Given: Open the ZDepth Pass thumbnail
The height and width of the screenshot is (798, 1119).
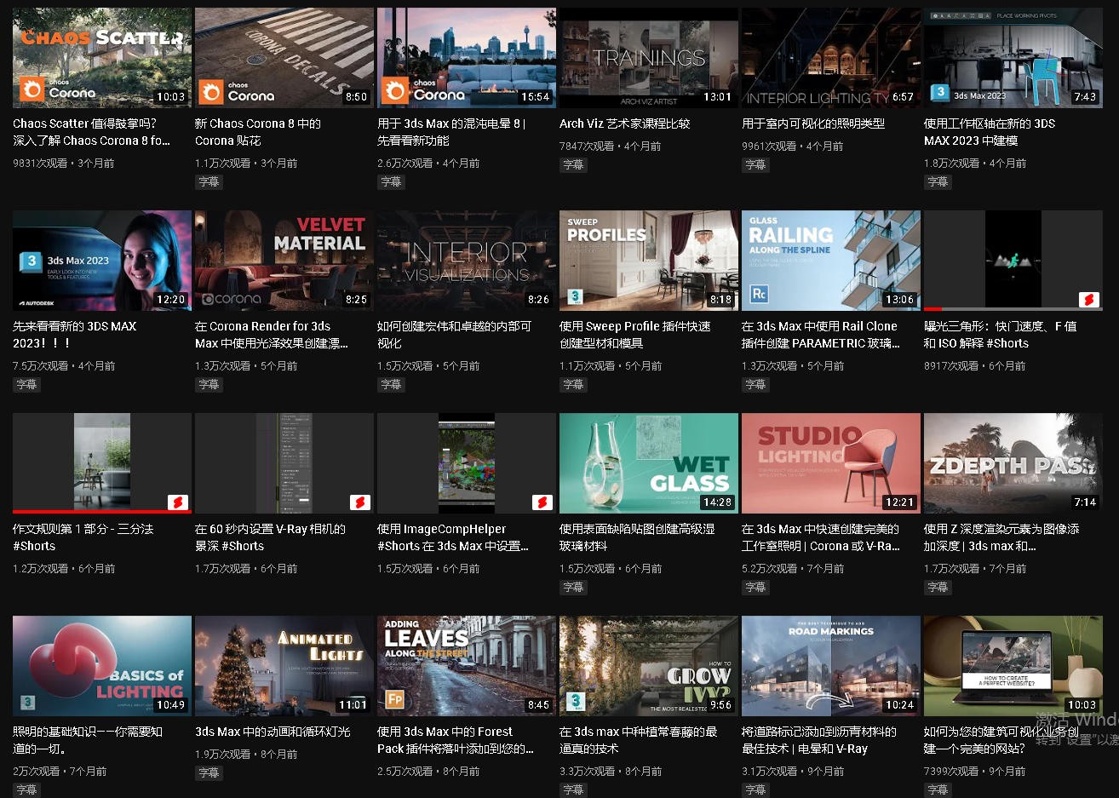Looking at the screenshot, I should 1013,463.
